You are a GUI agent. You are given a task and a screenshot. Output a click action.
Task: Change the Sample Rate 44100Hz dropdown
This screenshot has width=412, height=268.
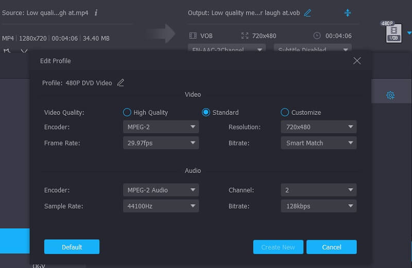click(x=161, y=206)
